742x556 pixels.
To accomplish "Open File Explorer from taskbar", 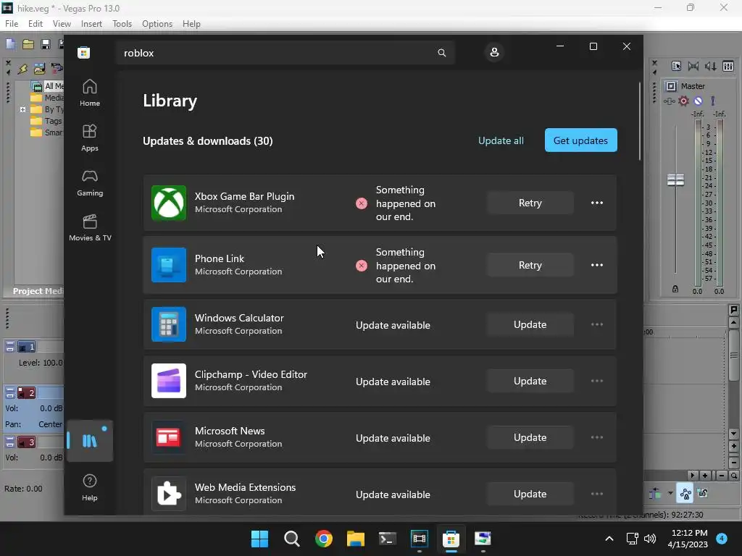I will click(355, 539).
